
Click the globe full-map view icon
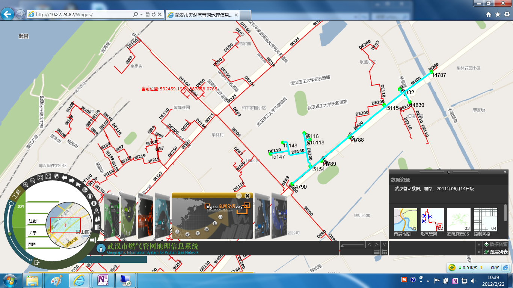56,176
